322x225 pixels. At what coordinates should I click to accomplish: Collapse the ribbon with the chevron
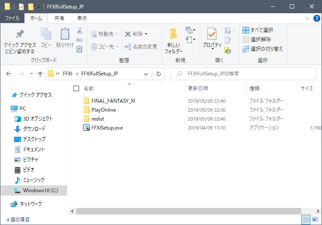coord(307,18)
